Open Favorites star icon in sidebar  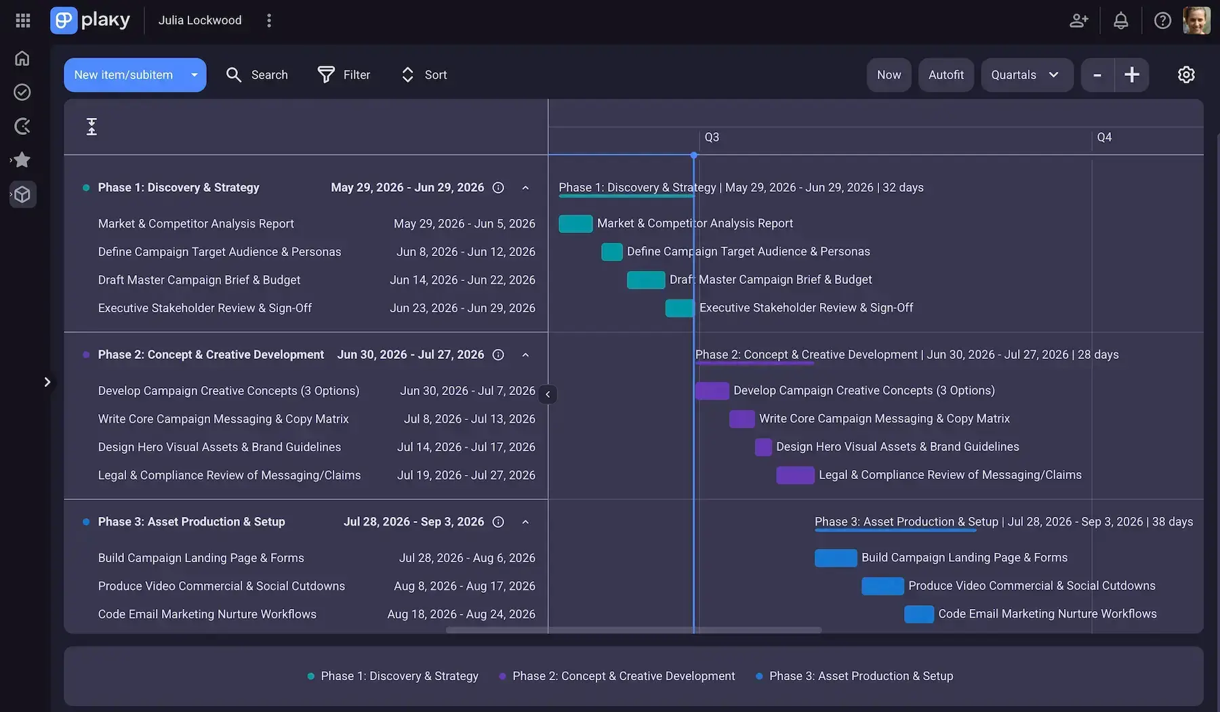[22, 160]
